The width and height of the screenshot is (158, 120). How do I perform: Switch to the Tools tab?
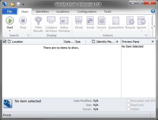[108, 12]
